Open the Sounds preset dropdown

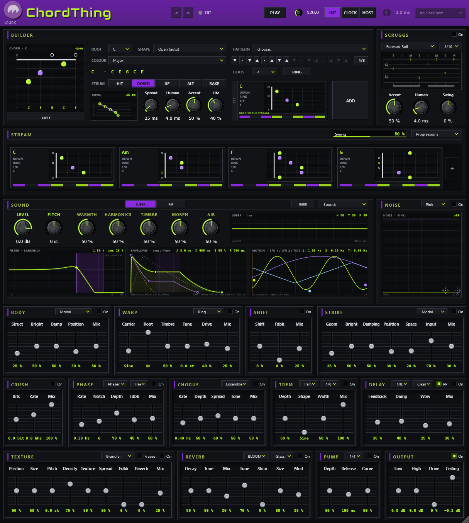click(344, 204)
